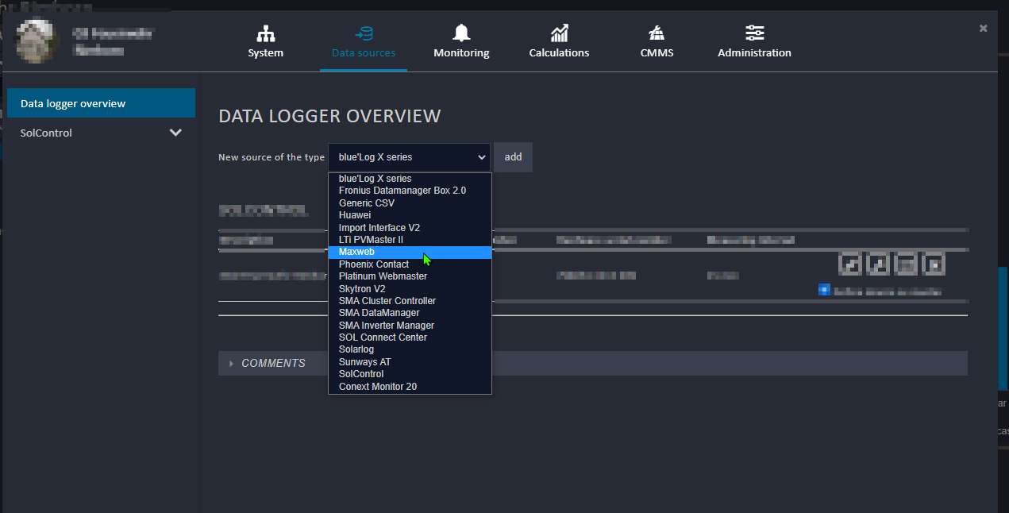Choose blue'Log X series from the list

tap(410, 179)
